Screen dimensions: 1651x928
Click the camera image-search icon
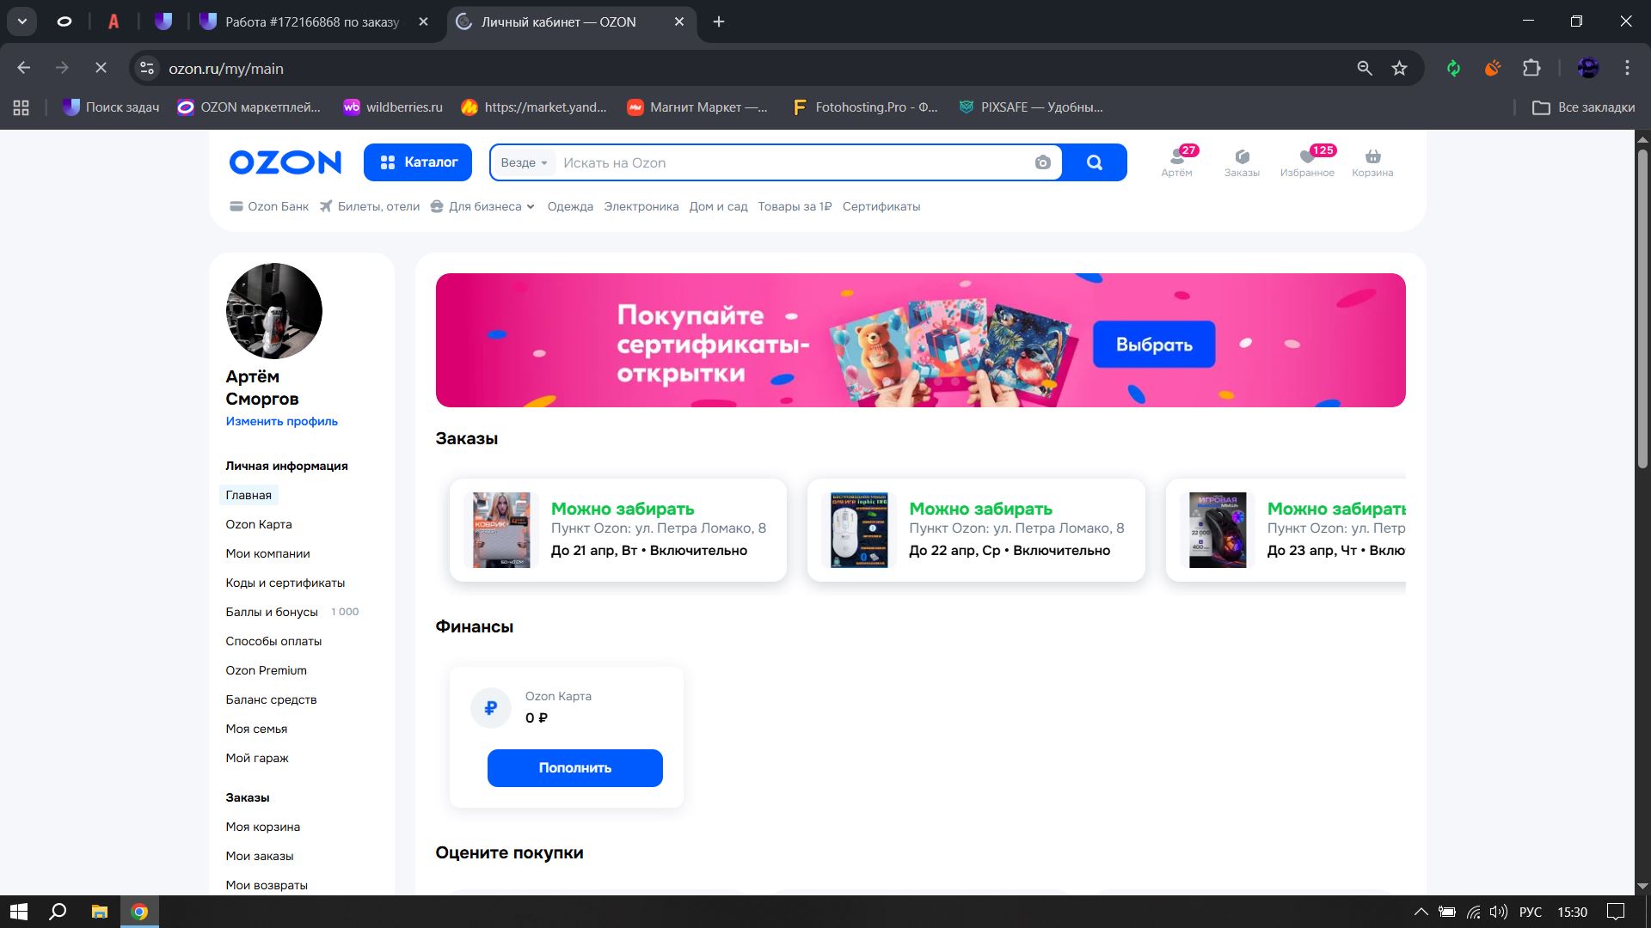(1042, 163)
